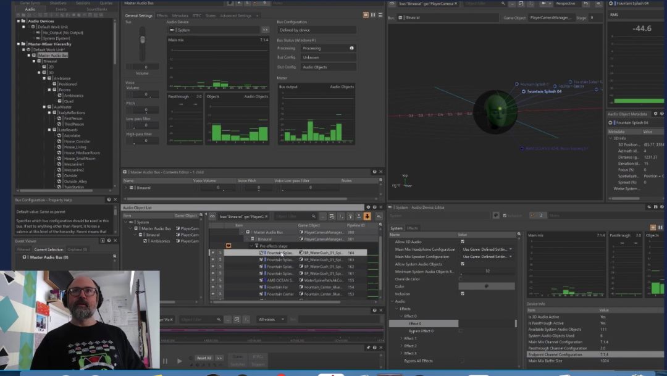Switch to the RTPC tab
This screenshot has height=376, width=667.
196,15
